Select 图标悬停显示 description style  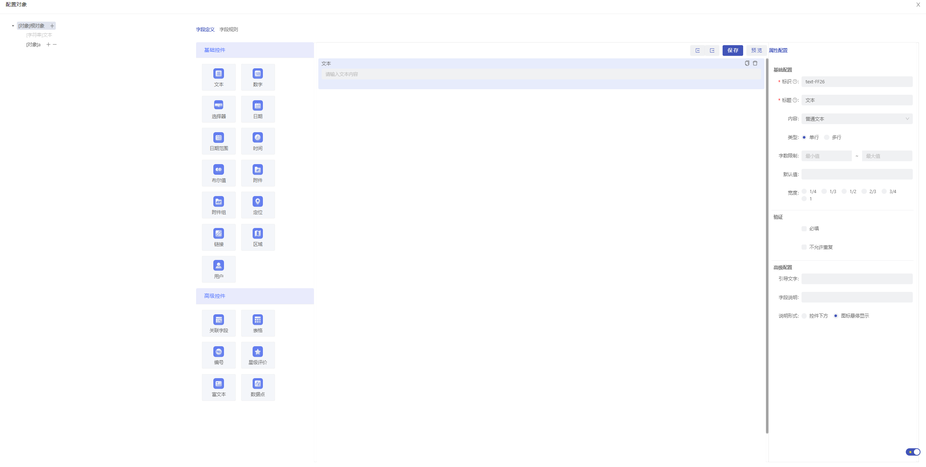[836, 316]
